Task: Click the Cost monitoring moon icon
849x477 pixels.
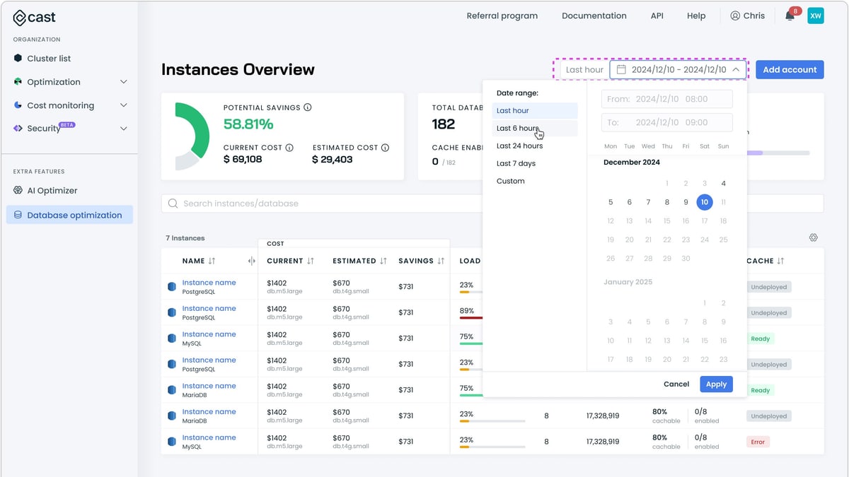Action: 18,105
